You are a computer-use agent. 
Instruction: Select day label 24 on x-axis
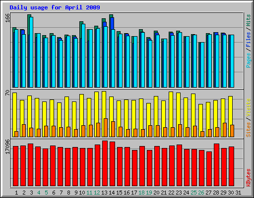[x=186, y=193]
